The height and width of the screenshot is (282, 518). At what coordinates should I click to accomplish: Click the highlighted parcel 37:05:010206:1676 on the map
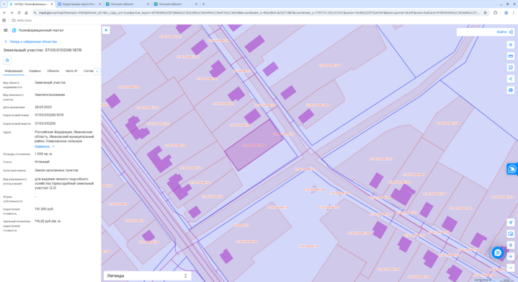point(254,146)
